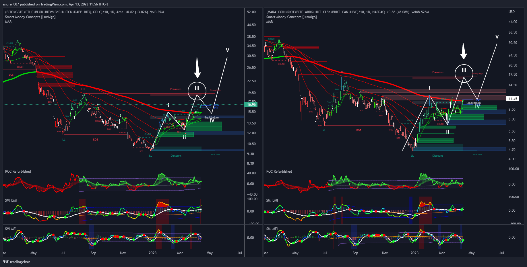Click the MAR indicator label in right chart
This screenshot has width=527, height=267.
(x=270, y=22)
